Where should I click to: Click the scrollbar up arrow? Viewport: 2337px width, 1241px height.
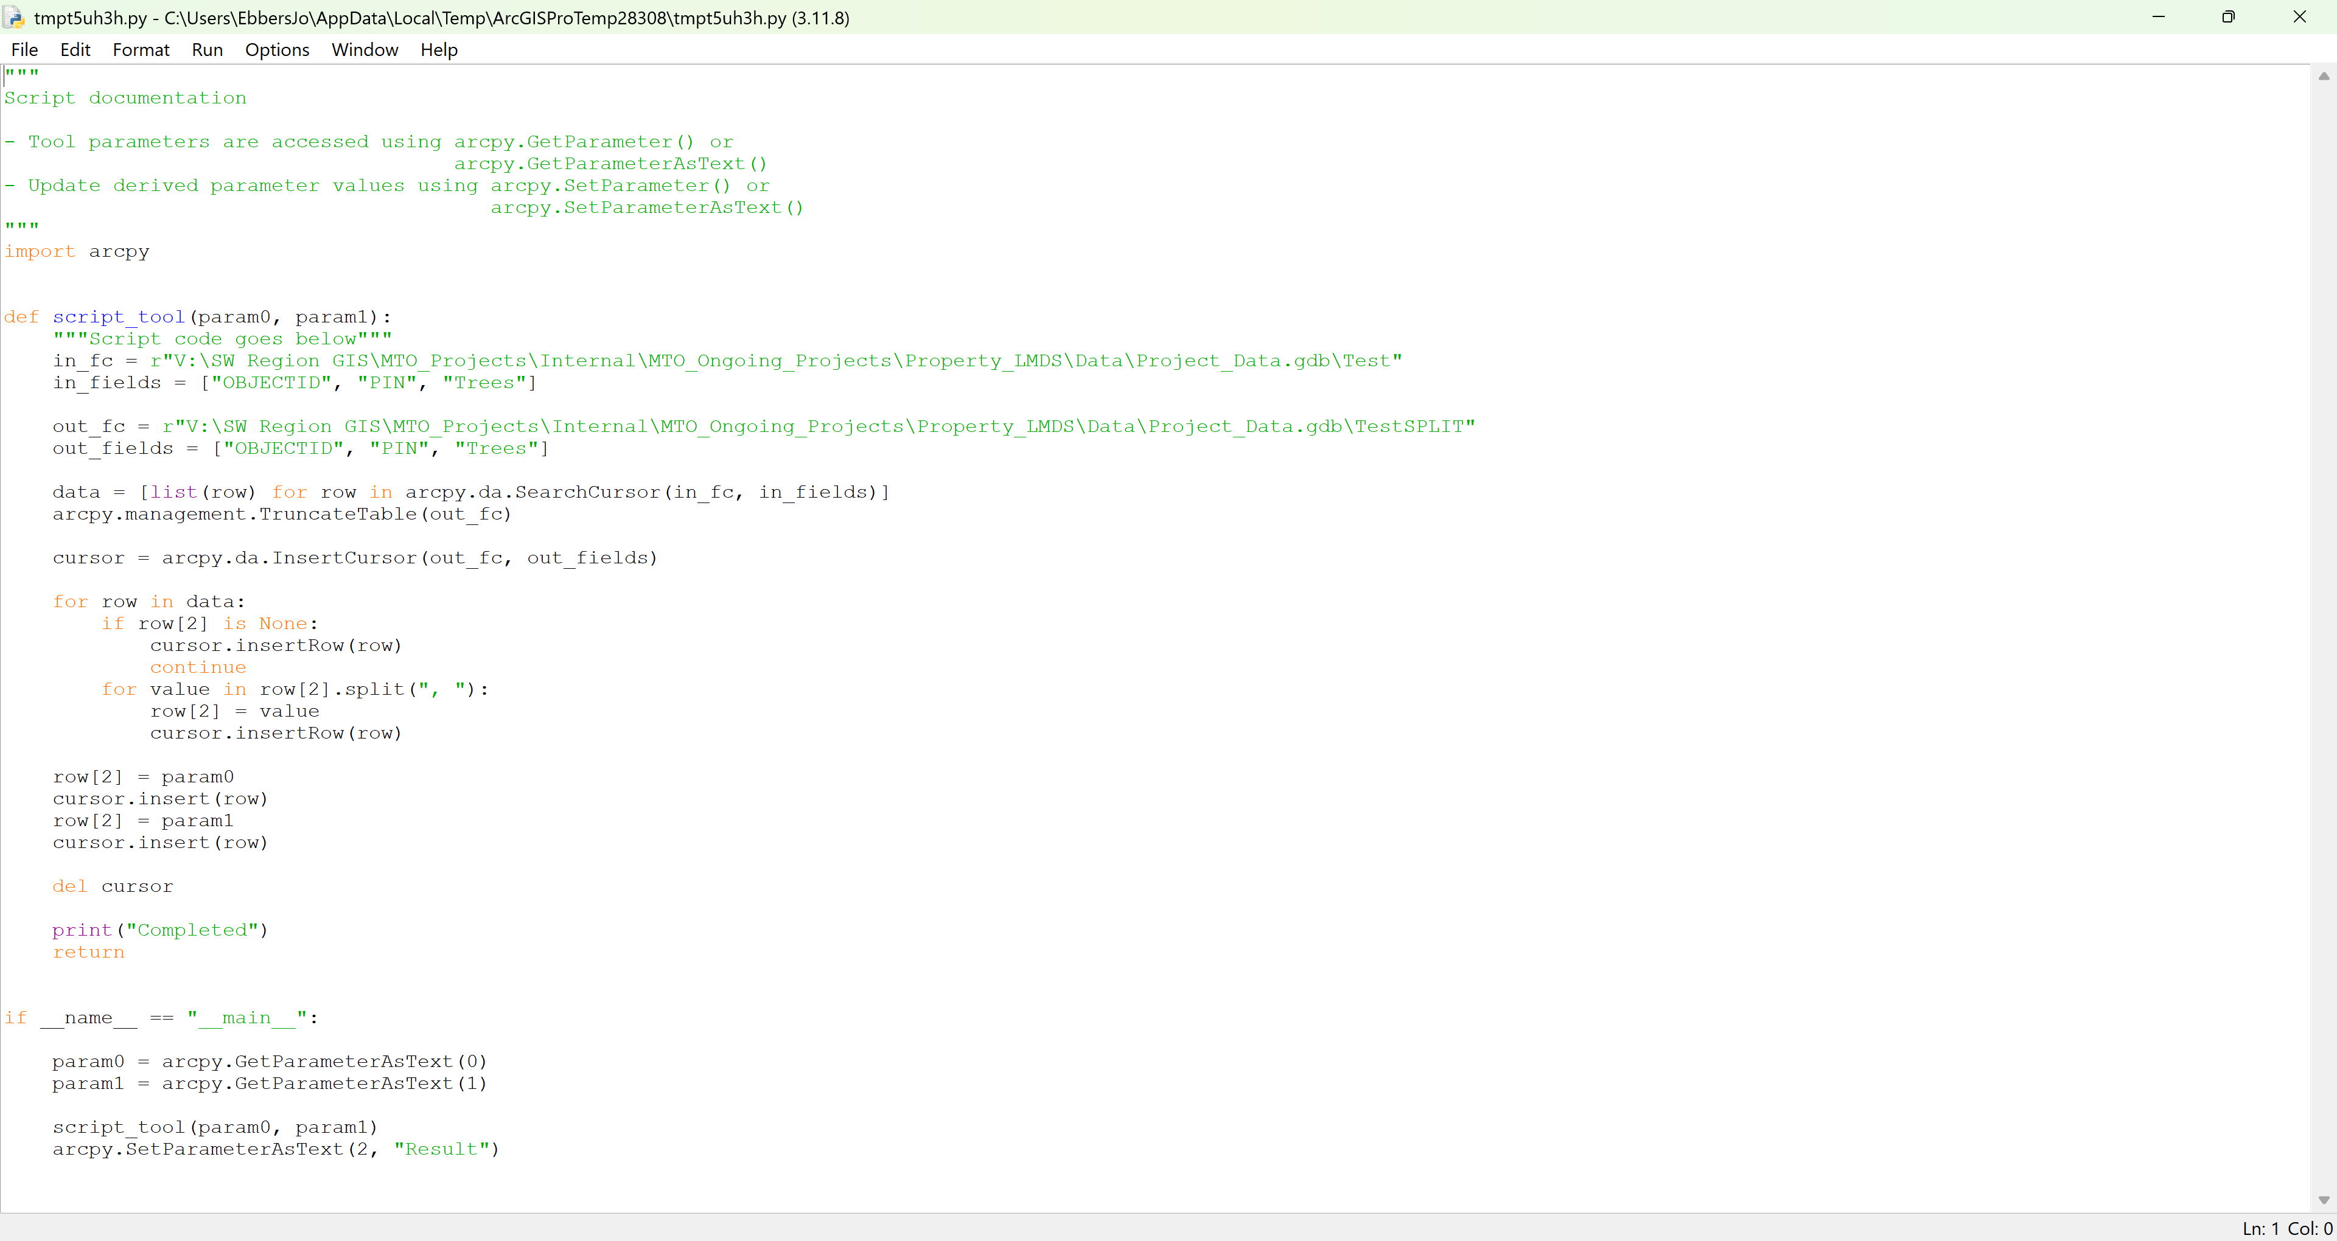point(2324,77)
